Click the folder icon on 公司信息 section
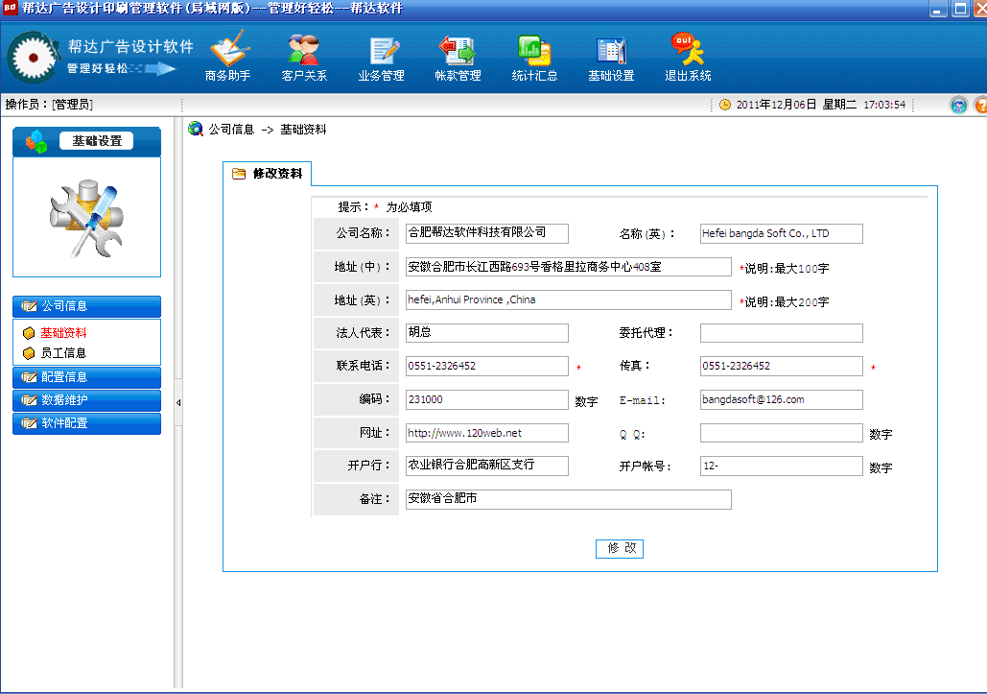 coord(29,306)
